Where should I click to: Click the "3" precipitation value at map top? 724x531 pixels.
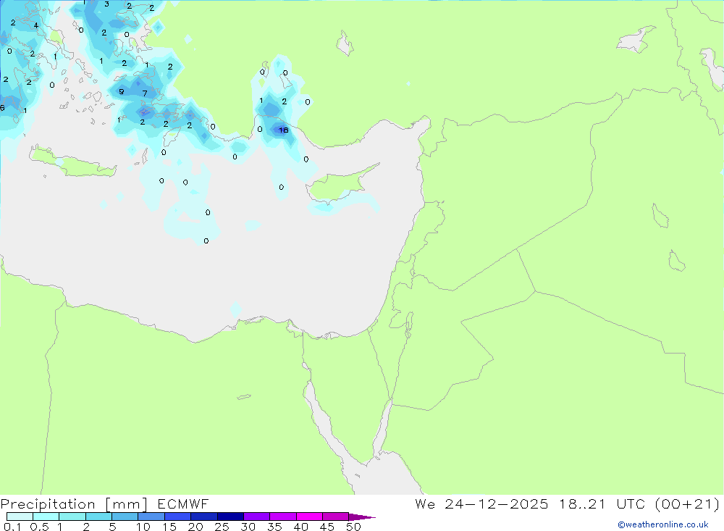point(106,4)
